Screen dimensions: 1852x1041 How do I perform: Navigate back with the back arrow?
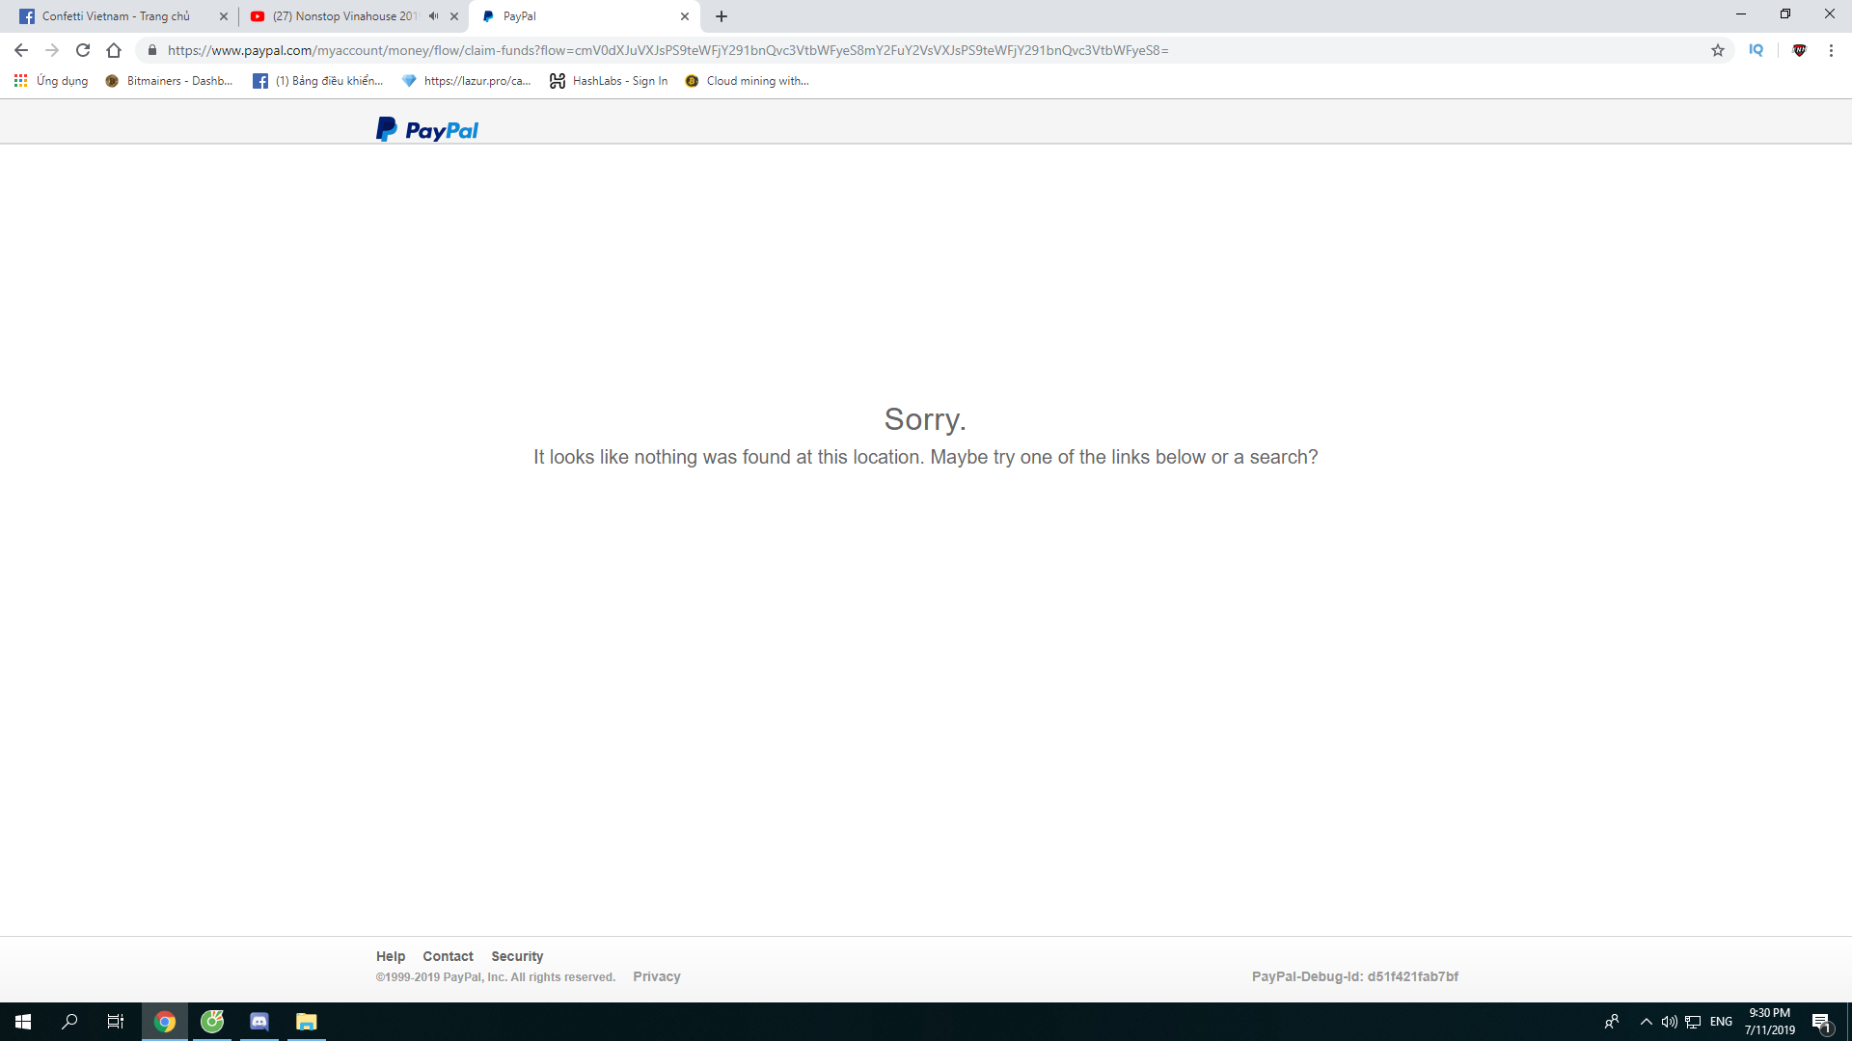(21, 50)
